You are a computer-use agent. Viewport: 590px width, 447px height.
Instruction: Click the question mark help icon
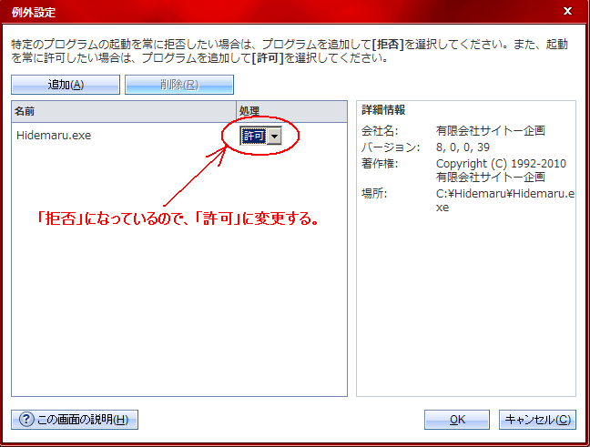coord(25,420)
